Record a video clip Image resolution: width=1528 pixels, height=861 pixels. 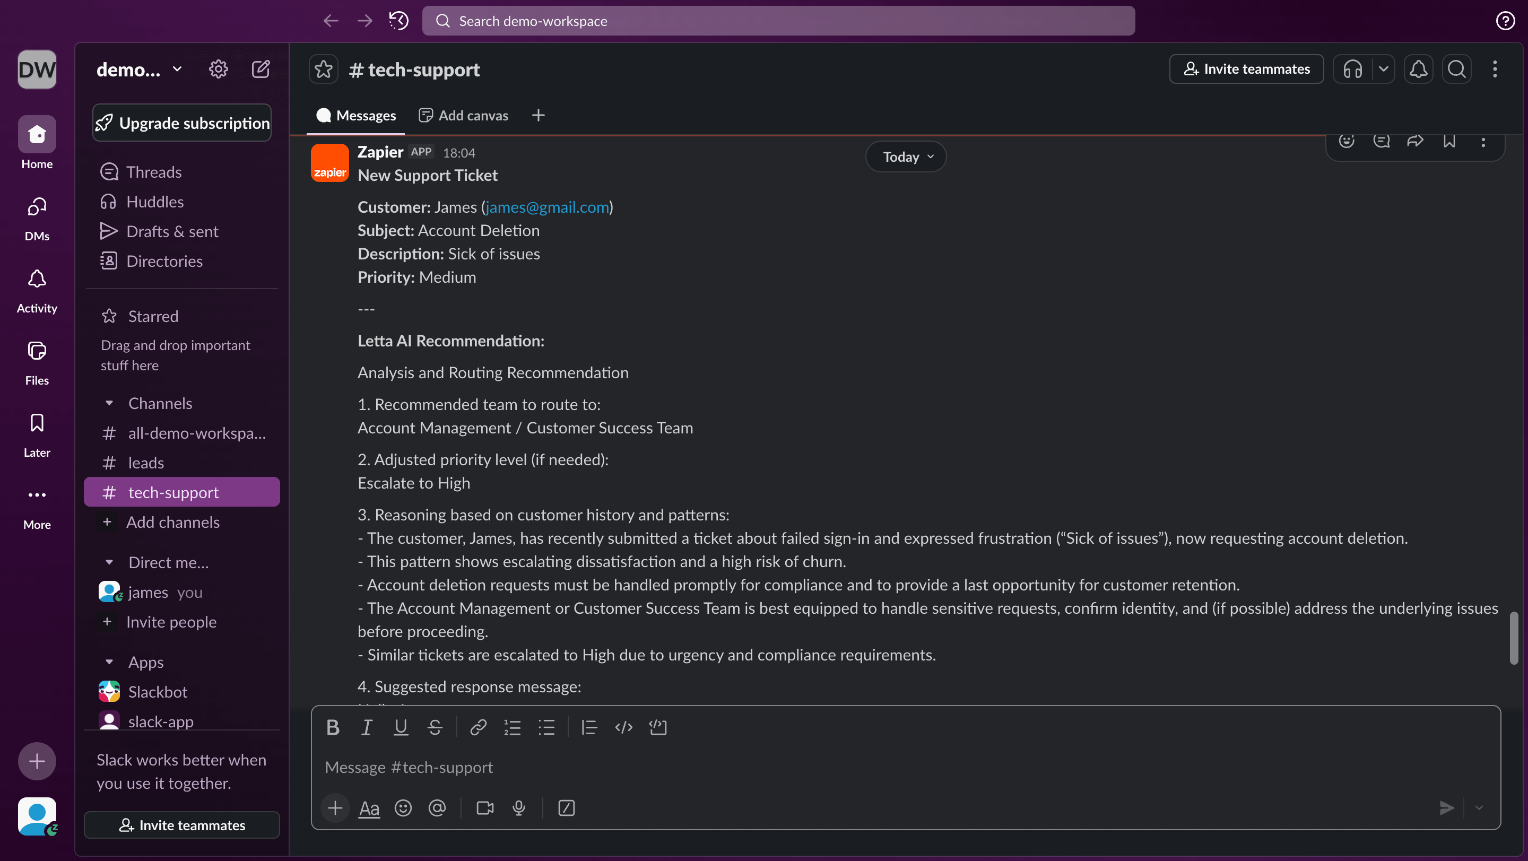coord(484,807)
